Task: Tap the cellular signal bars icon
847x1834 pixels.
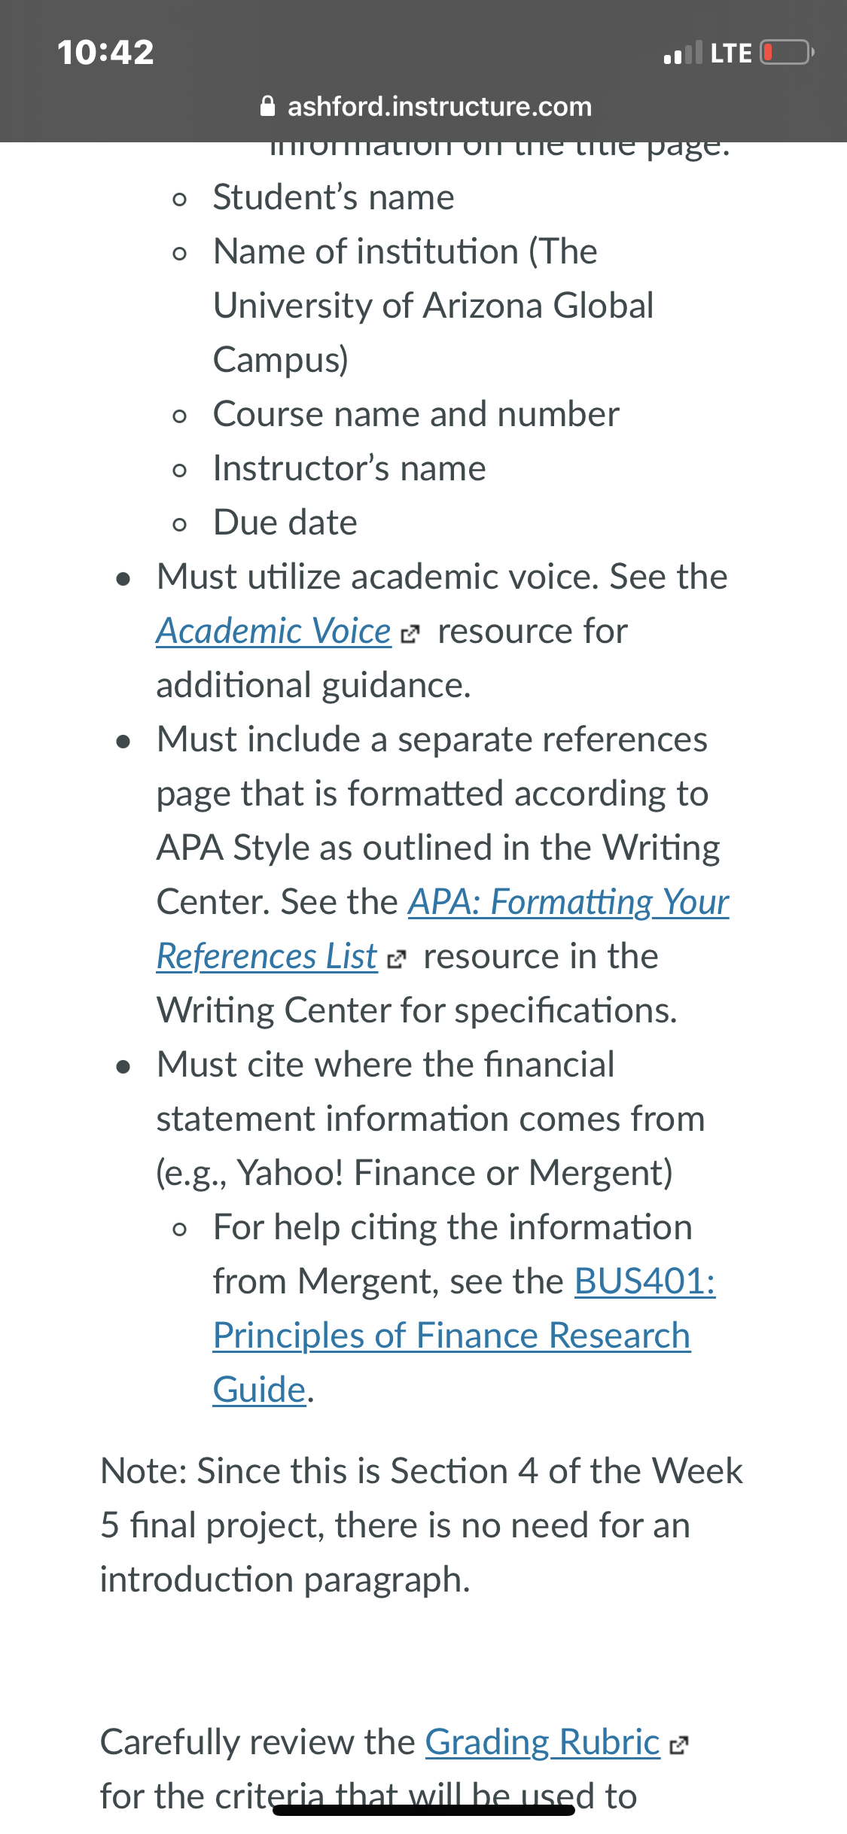Action: click(683, 53)
